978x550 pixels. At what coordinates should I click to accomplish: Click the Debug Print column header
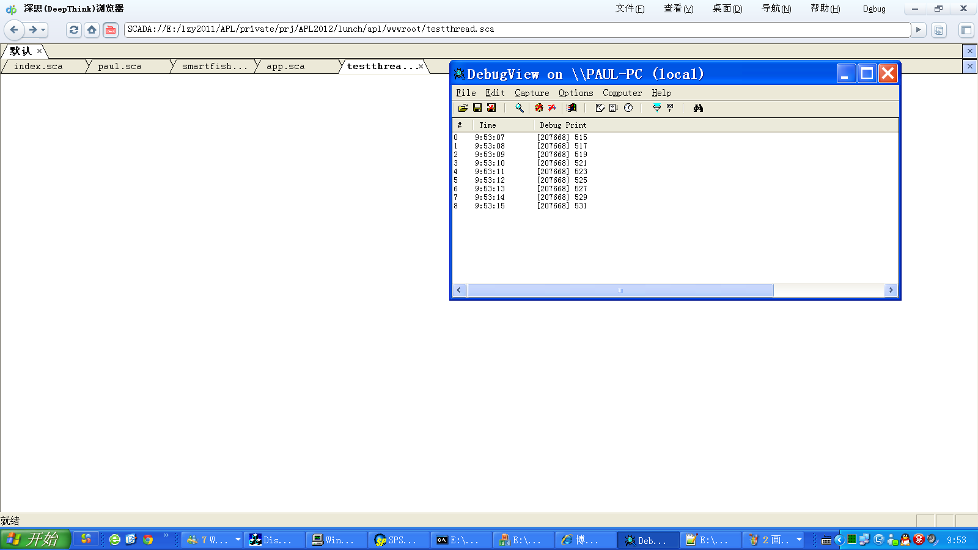(716, 125)
